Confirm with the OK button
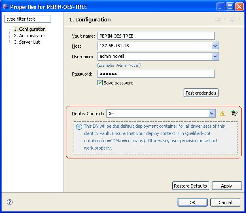246x213 pixels. (192, 202)
